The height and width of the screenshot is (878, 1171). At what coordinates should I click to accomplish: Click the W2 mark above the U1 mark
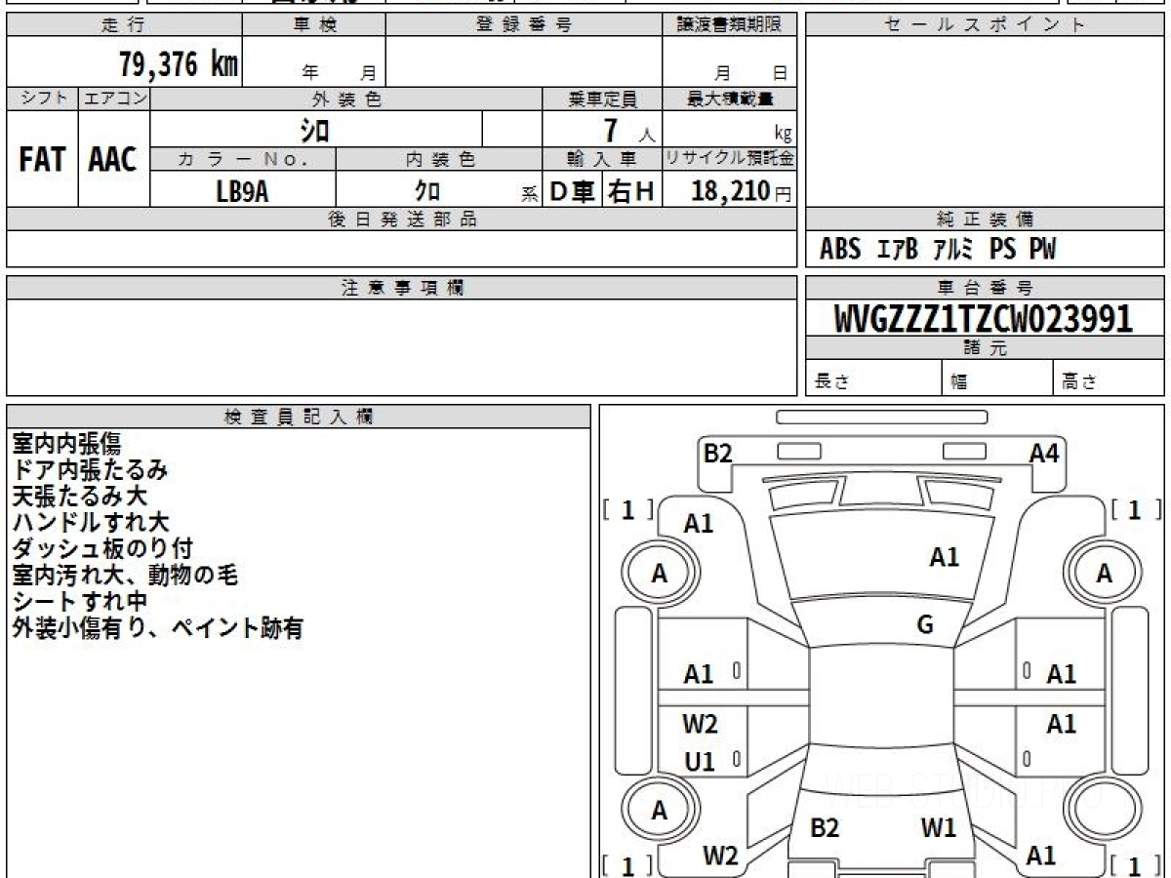click(x=701, y=724)
